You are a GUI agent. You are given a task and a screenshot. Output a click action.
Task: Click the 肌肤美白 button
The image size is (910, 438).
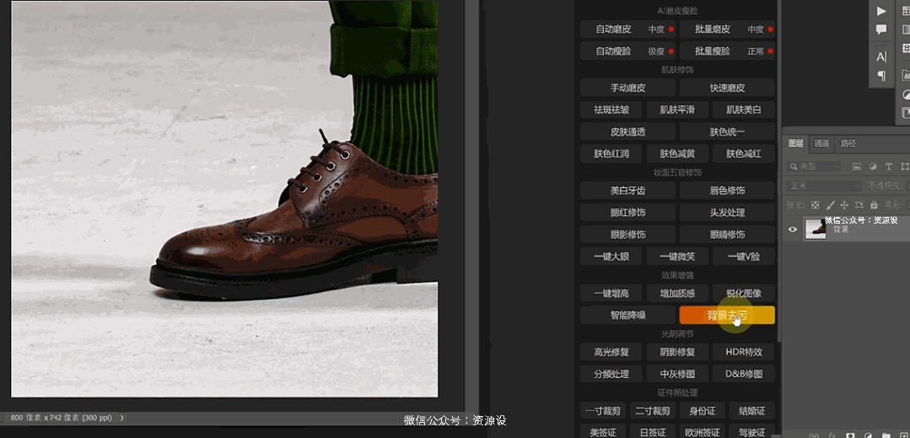[x=744, y=109]
